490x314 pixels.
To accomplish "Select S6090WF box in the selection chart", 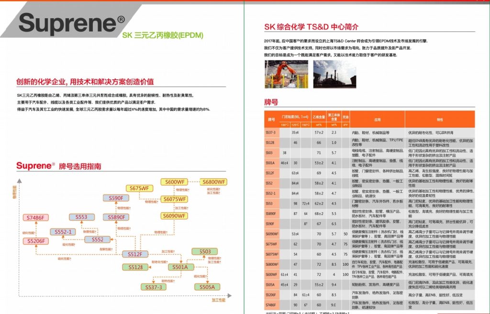I will coord(174,216).
